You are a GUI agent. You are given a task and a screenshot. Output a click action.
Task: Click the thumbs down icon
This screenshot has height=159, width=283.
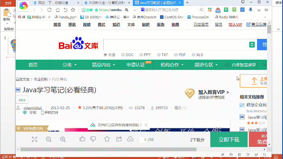(x=93, y=139)
